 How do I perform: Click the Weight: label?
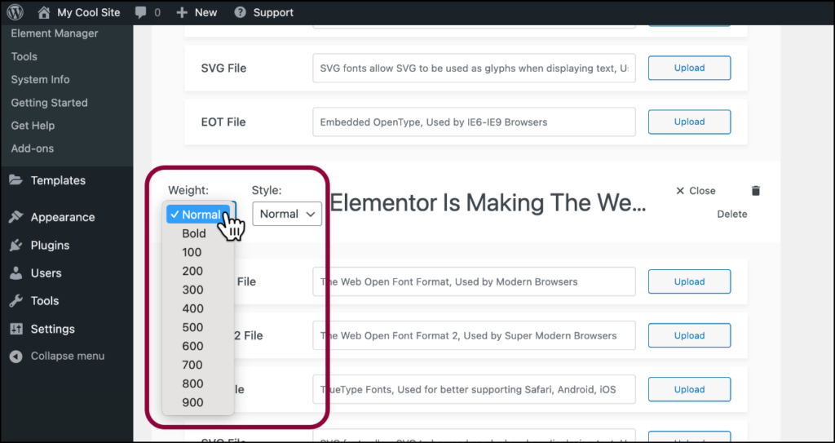point(188,190)
